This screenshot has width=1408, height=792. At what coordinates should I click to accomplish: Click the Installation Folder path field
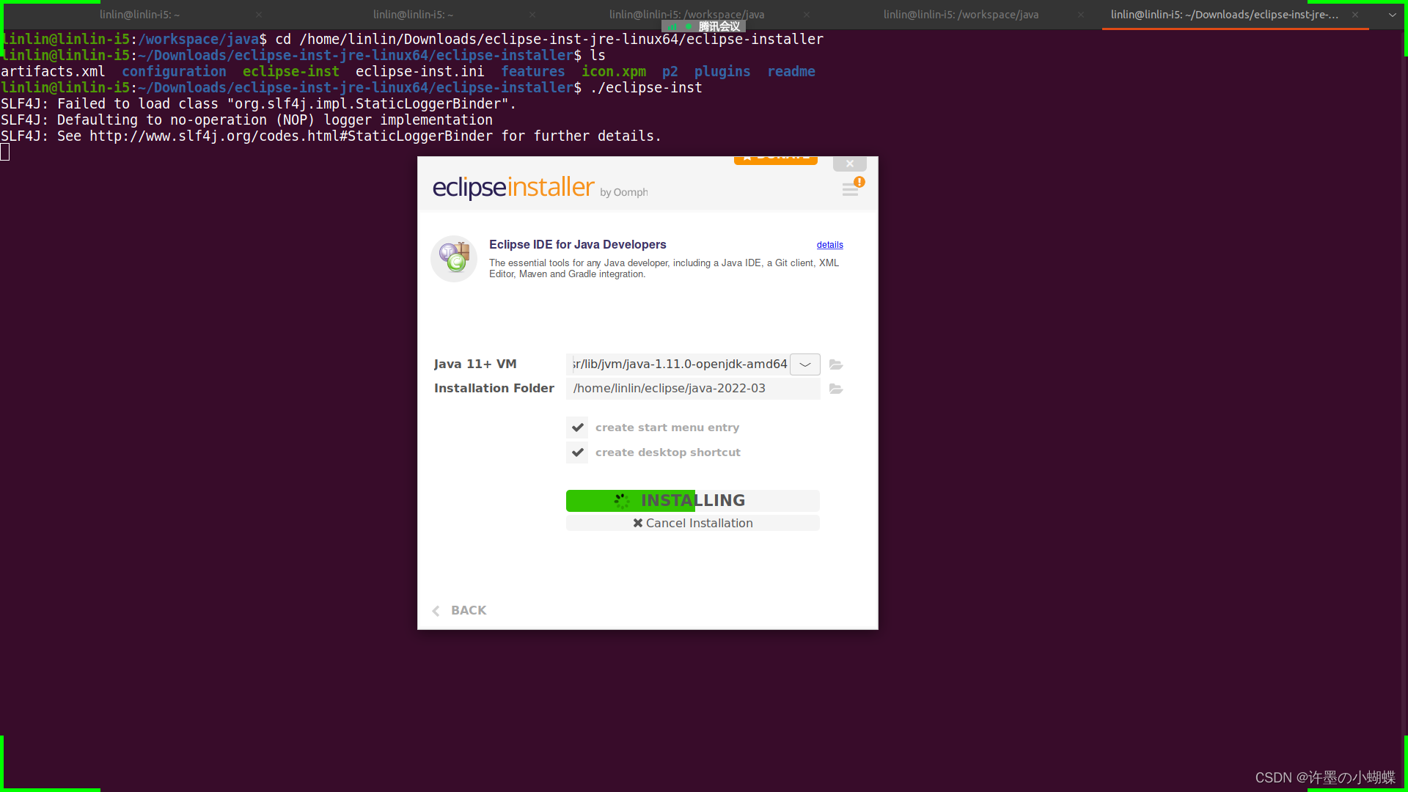(x=692, y=389)
